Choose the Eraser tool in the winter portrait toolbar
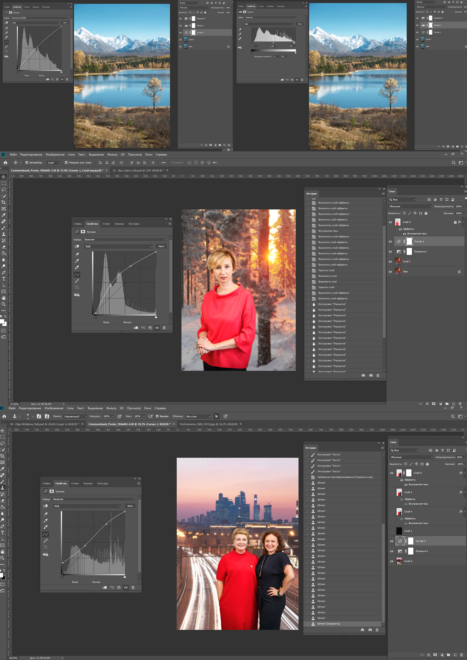467x660 pixels. (4, 247)
